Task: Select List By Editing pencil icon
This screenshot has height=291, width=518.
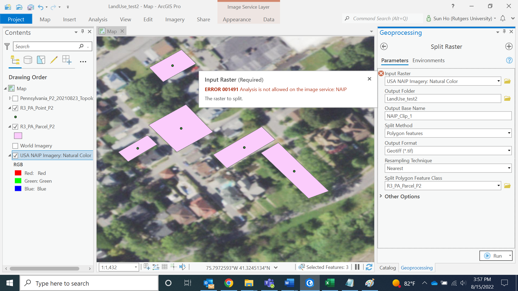Action: pyautogui.click(x=54, y=60)
